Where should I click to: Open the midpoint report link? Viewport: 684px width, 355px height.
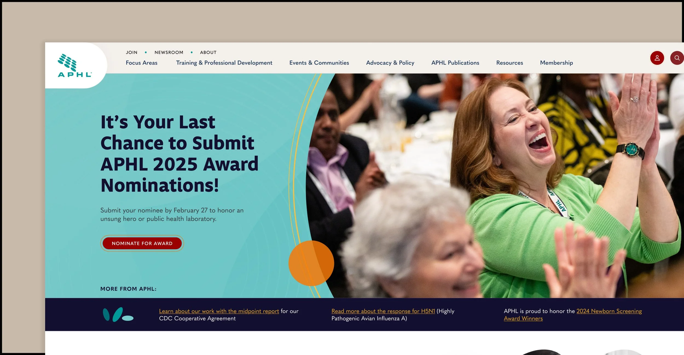coord(219,311)
